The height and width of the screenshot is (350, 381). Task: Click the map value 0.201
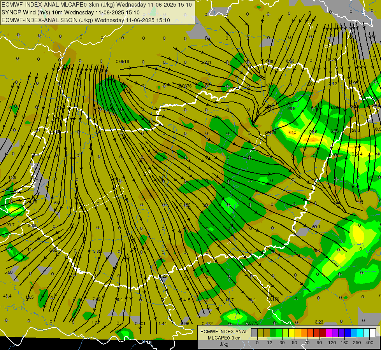(206, 63)
